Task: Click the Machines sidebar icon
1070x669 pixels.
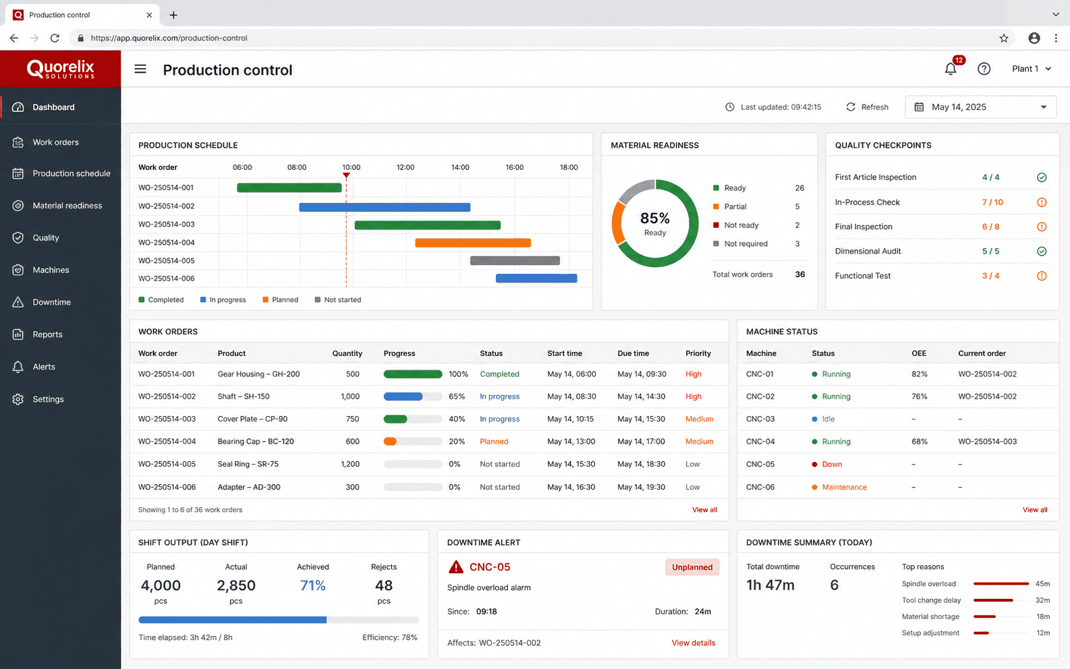Action: (x=18, y=270)
